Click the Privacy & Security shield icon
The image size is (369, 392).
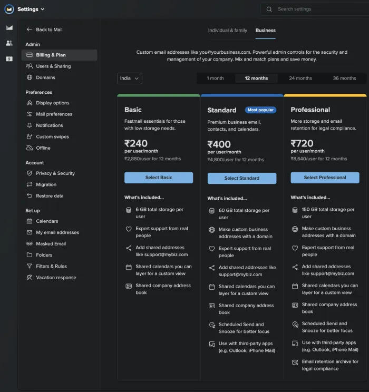30,173
